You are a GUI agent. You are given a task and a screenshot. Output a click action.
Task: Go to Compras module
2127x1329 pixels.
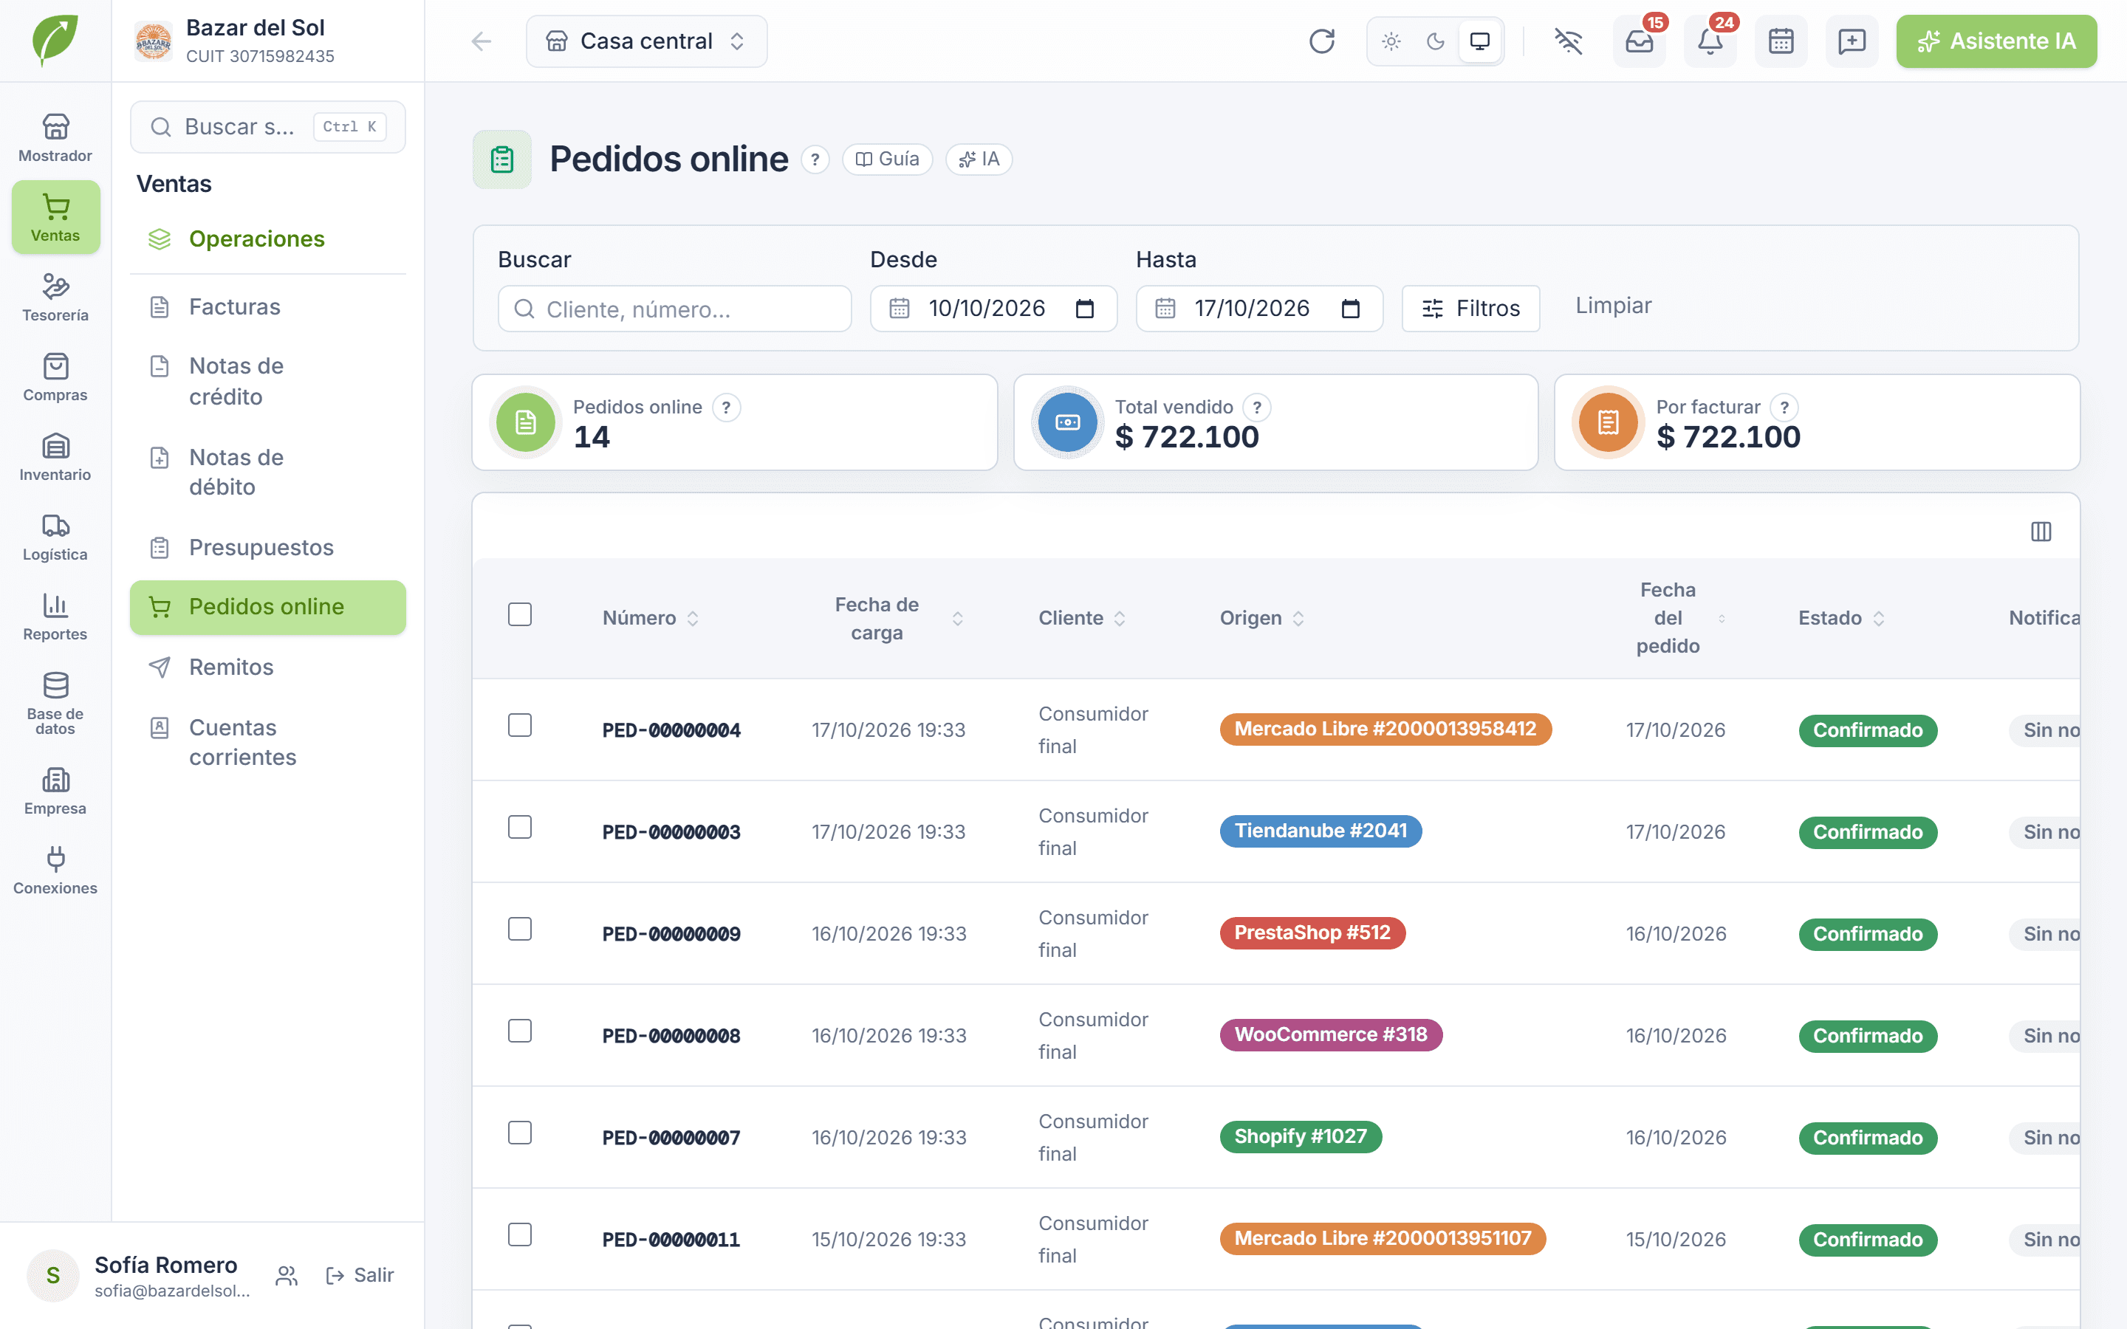click(55, 377)
